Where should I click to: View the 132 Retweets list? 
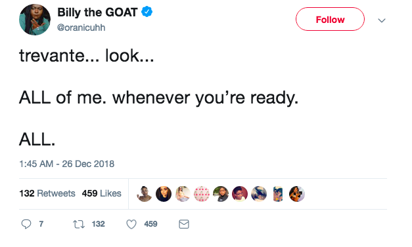(47, 193)
